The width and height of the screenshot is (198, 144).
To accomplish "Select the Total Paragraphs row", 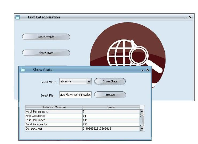I will pos(82,125).
